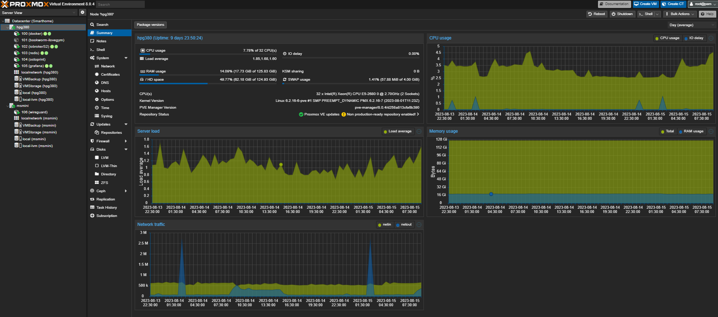Open the Bulk Actions dropdown

pyautogui.click(x=680, y=14)
